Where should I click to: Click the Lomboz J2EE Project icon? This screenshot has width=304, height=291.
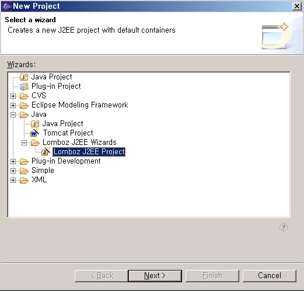pos(46,151)
